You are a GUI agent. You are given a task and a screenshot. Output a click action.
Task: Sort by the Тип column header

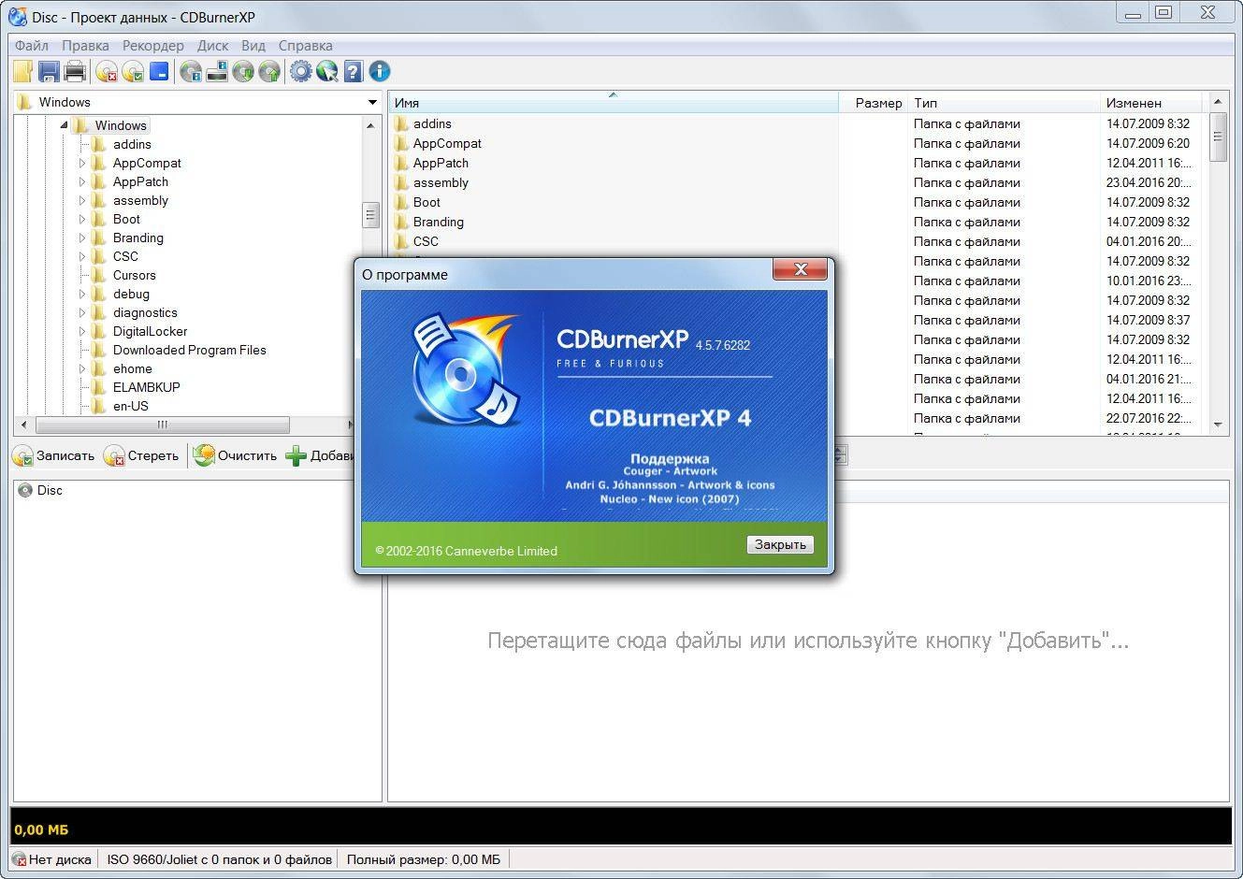(x=1004, y=103)
